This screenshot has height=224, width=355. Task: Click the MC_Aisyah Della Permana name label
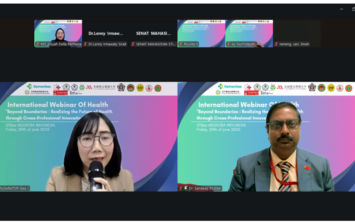tap(61, 44)
